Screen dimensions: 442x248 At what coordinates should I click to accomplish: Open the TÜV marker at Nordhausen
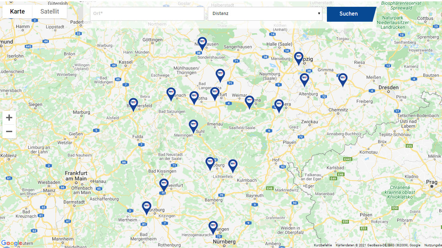[202, 43]
